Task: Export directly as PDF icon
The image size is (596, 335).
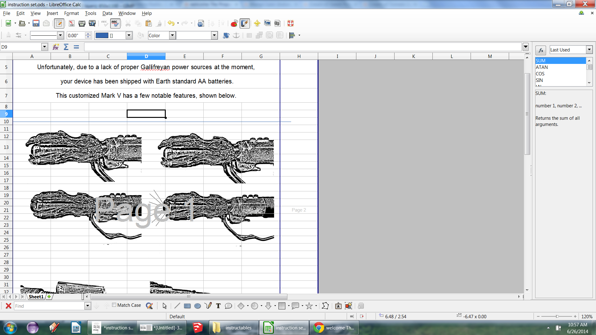Action: 71,23
